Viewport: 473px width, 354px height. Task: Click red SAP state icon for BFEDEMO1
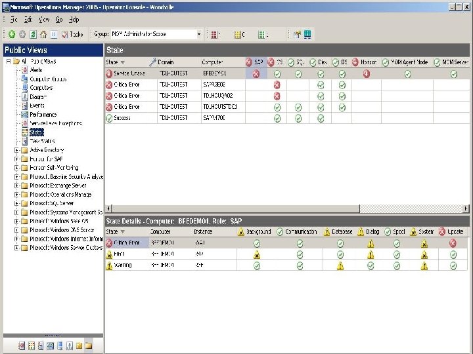[256, 73]
